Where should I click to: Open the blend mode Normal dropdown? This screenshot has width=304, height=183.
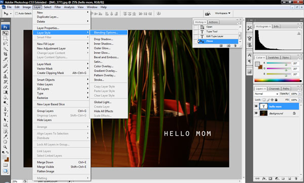point(266,94)
